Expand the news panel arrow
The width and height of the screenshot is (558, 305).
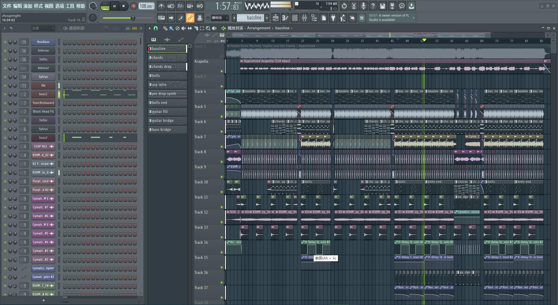click(413, 18)
